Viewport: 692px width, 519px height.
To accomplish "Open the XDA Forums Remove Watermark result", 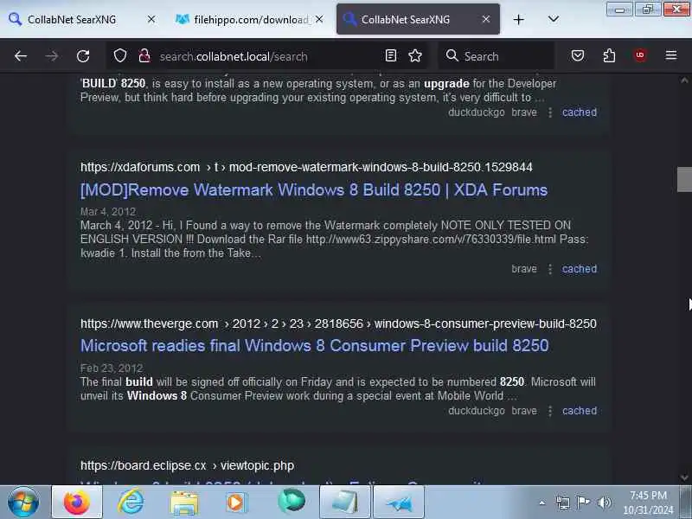I will (x=314, y=189).
